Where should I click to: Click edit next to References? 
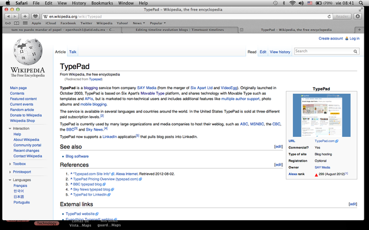[x=278, y=164]
